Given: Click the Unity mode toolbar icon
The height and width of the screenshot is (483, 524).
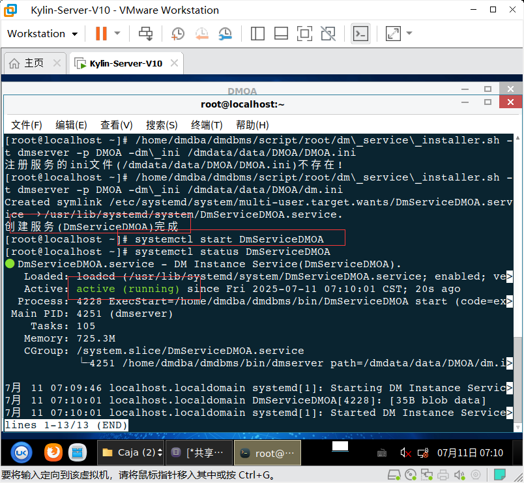Looking at the screenshot, I should point(328,33).
